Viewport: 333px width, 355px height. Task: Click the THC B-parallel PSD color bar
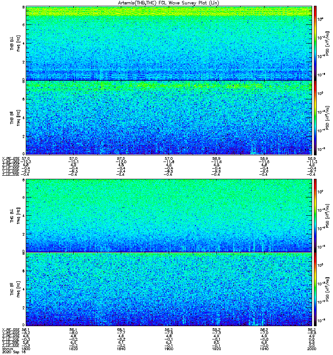pos(315,289)
